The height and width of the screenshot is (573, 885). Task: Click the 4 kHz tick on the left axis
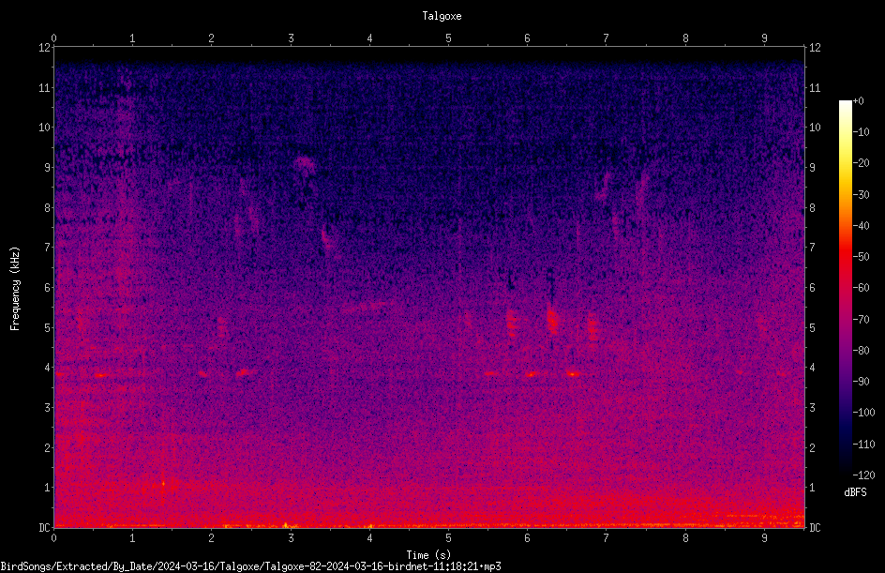[x=48, y=368]
